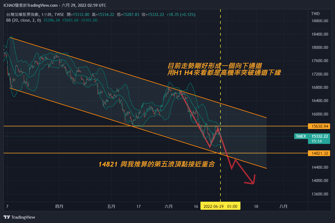Click the 18800.00 price axis label
This screenshot has height=223, width=335.
point(320,21)
